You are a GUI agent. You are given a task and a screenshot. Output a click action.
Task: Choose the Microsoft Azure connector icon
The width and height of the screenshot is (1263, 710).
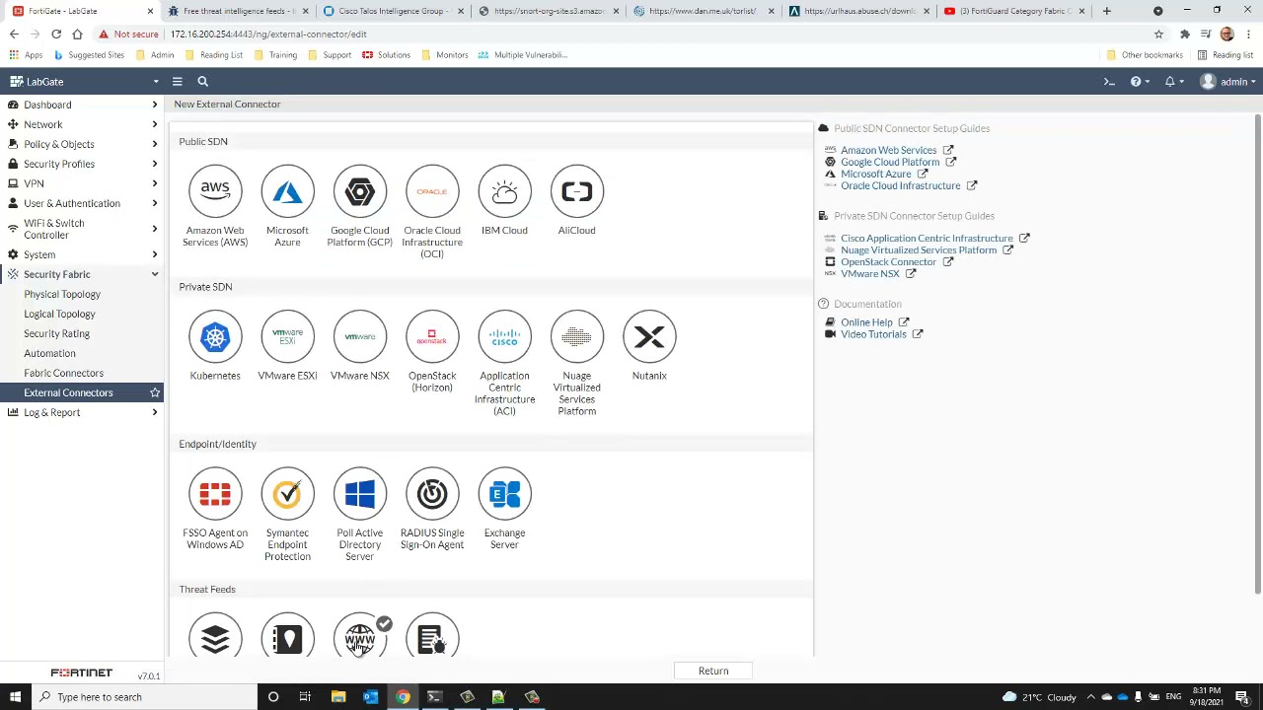(287, 191)
